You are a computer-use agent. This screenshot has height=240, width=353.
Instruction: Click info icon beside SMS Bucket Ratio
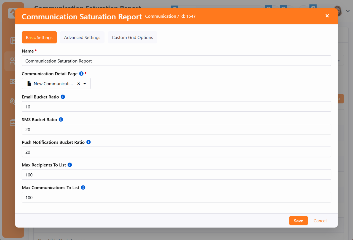pos(61,119)
